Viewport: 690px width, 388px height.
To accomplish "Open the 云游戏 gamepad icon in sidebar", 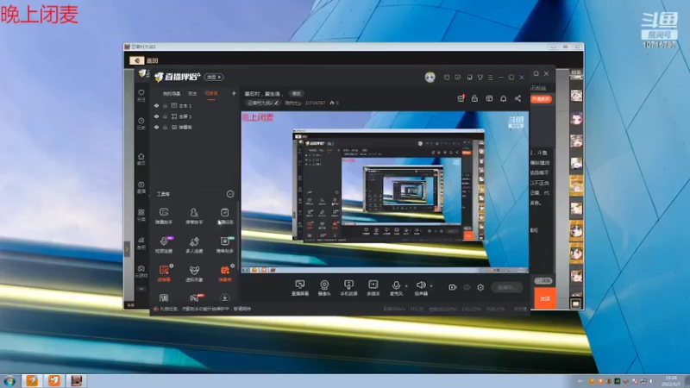I will (x=141, y=271).
